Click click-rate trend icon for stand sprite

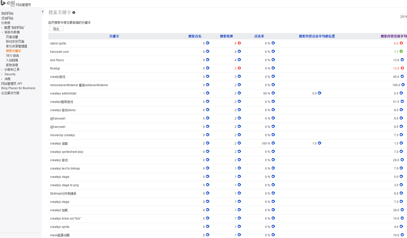click(273, 43)
